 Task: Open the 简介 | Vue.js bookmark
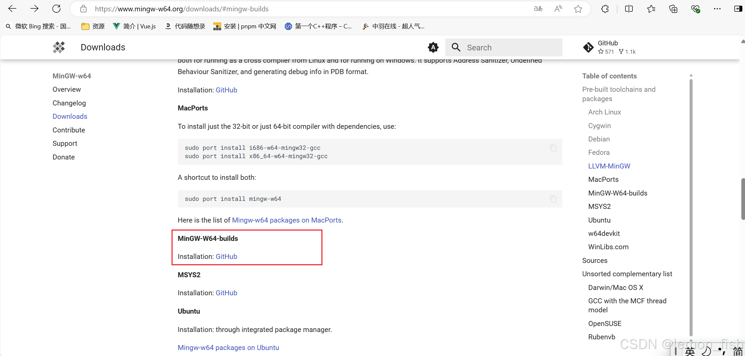(x=135, y=26)
